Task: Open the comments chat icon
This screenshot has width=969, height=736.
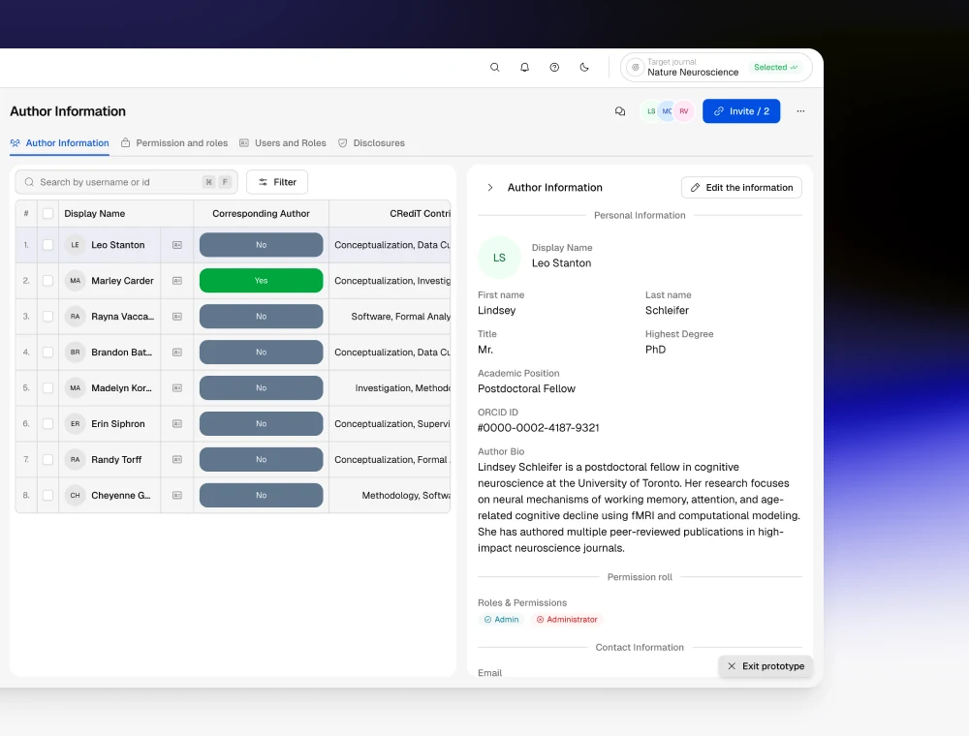Action: [620, 111]
